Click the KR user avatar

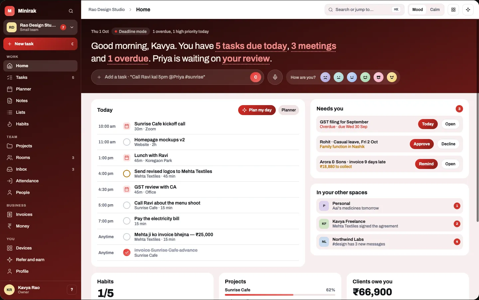pos(9,290)
